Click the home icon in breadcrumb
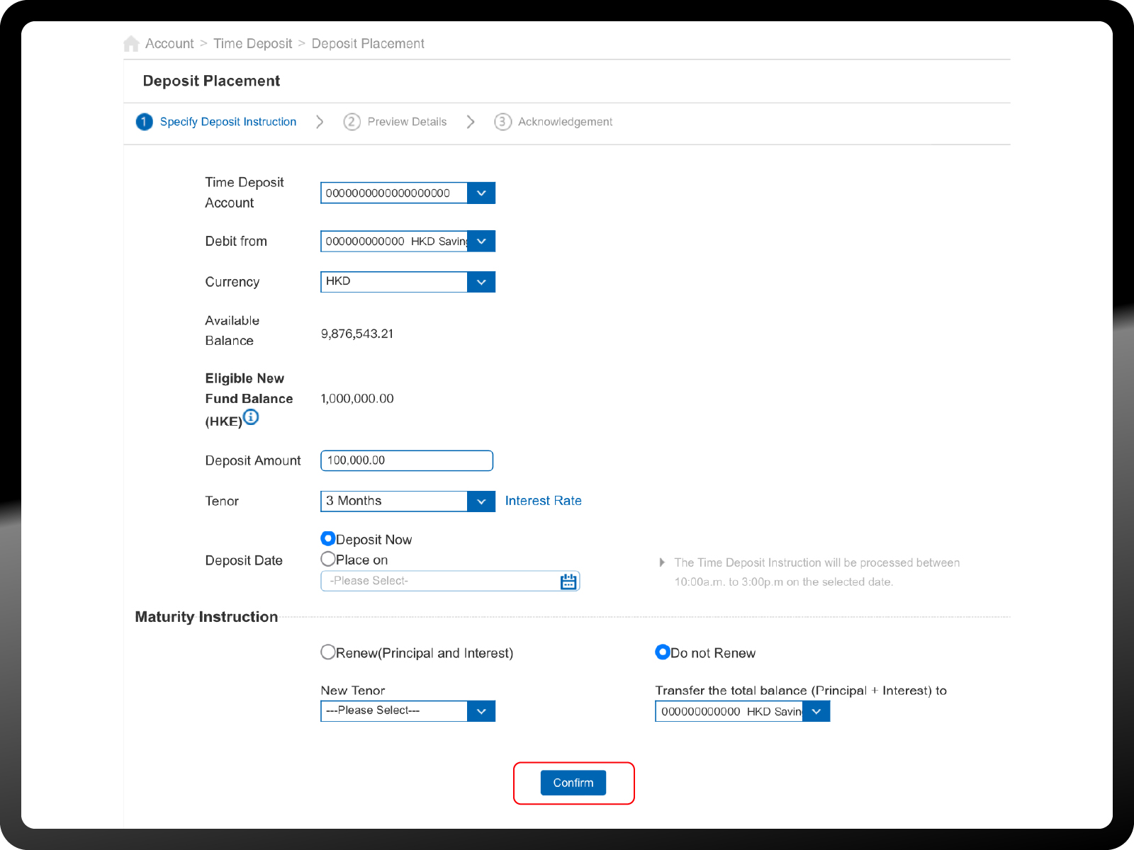Screen dimensions: 1134x850 (131, 44)
